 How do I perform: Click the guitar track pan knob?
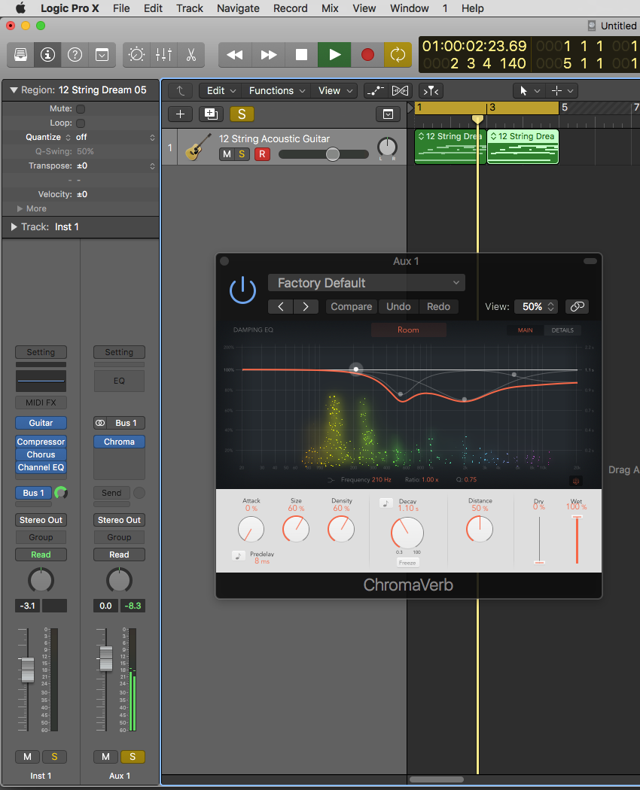pos(387,147)
